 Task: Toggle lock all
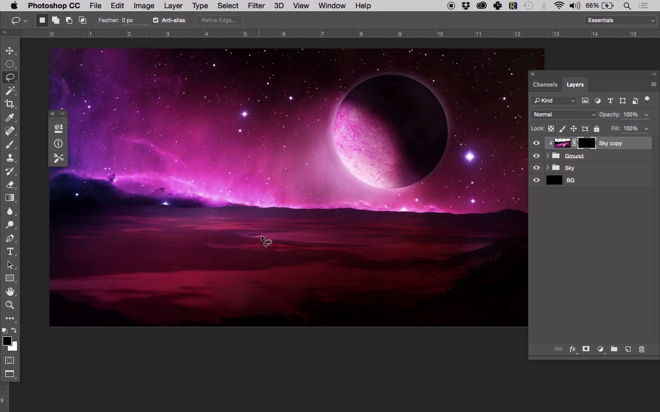pyautogui.click(x=597, y=129)
